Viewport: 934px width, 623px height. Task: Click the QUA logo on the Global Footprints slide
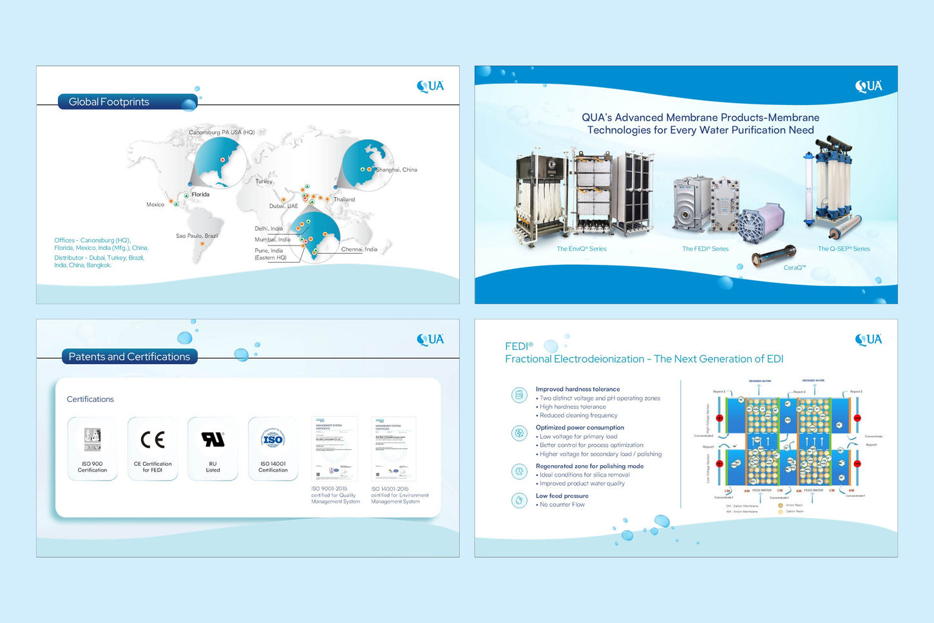430,86
